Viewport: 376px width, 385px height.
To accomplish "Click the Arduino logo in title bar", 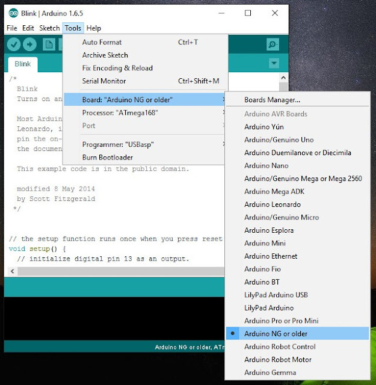I will 13,13.
